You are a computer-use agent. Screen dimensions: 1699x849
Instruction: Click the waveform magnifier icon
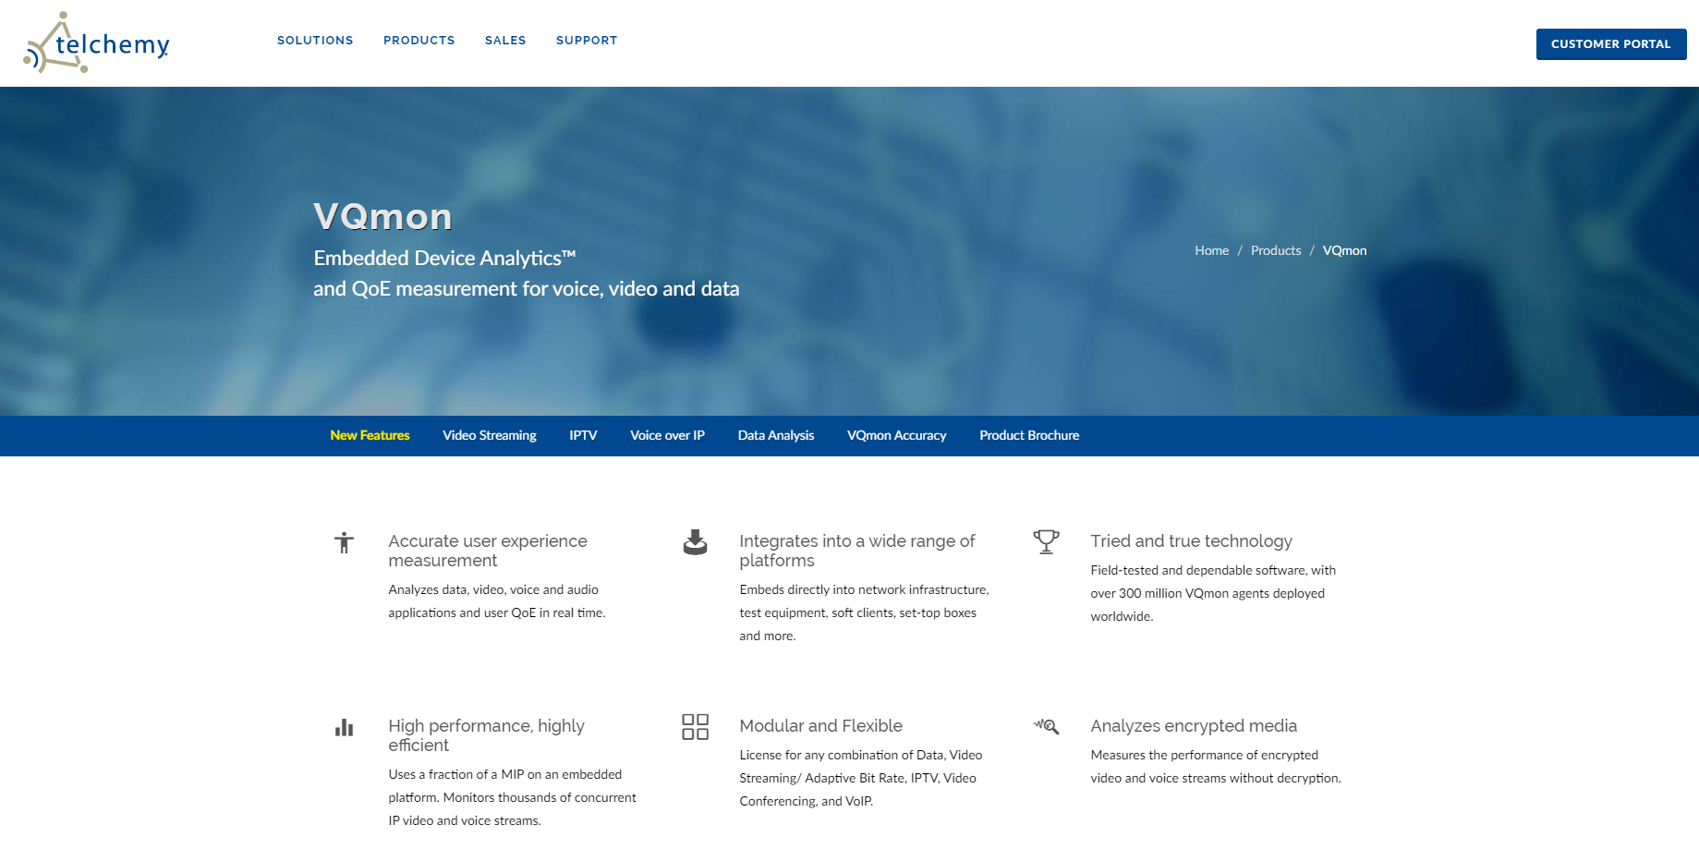(x=1046, y=726)
